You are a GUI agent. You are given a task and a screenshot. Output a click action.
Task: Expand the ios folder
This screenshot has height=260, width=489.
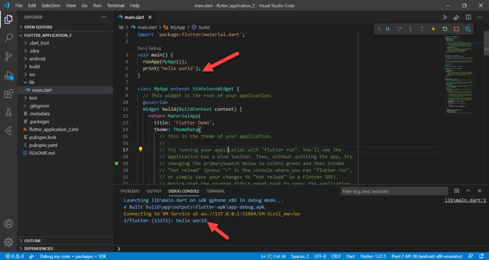pyautogui.click(x=65, y=74)
